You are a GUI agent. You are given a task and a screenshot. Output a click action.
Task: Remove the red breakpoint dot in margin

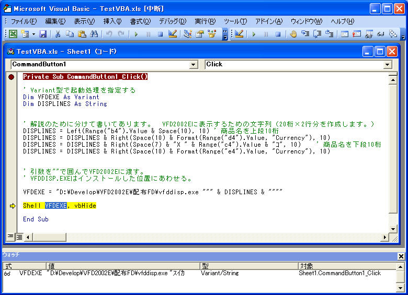pos(11,77)
